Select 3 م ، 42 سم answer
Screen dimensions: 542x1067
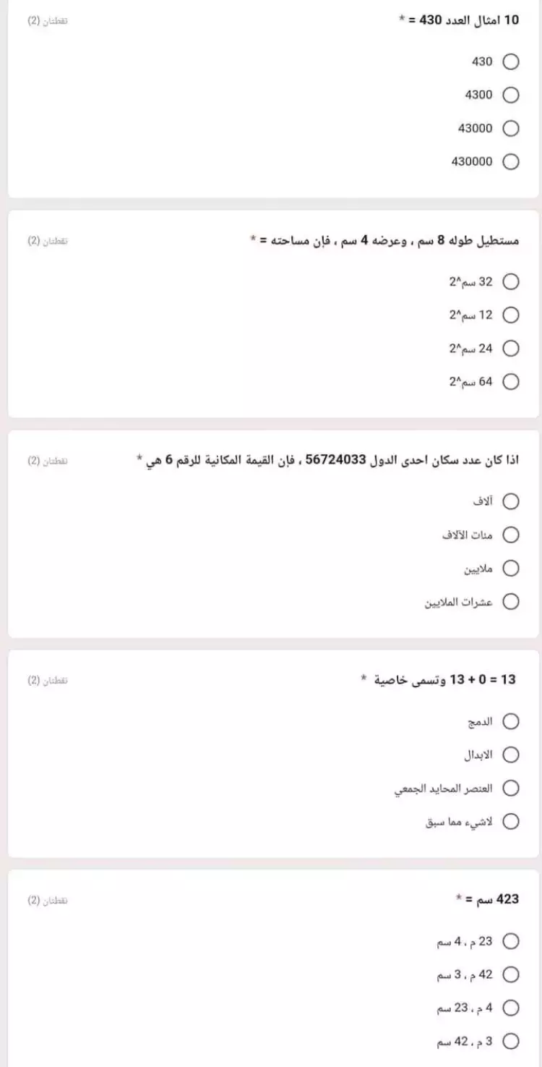510,1042
